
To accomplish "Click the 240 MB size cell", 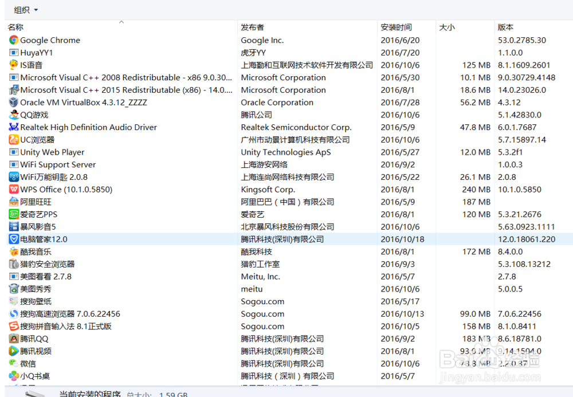I will [x=476, y=190].
